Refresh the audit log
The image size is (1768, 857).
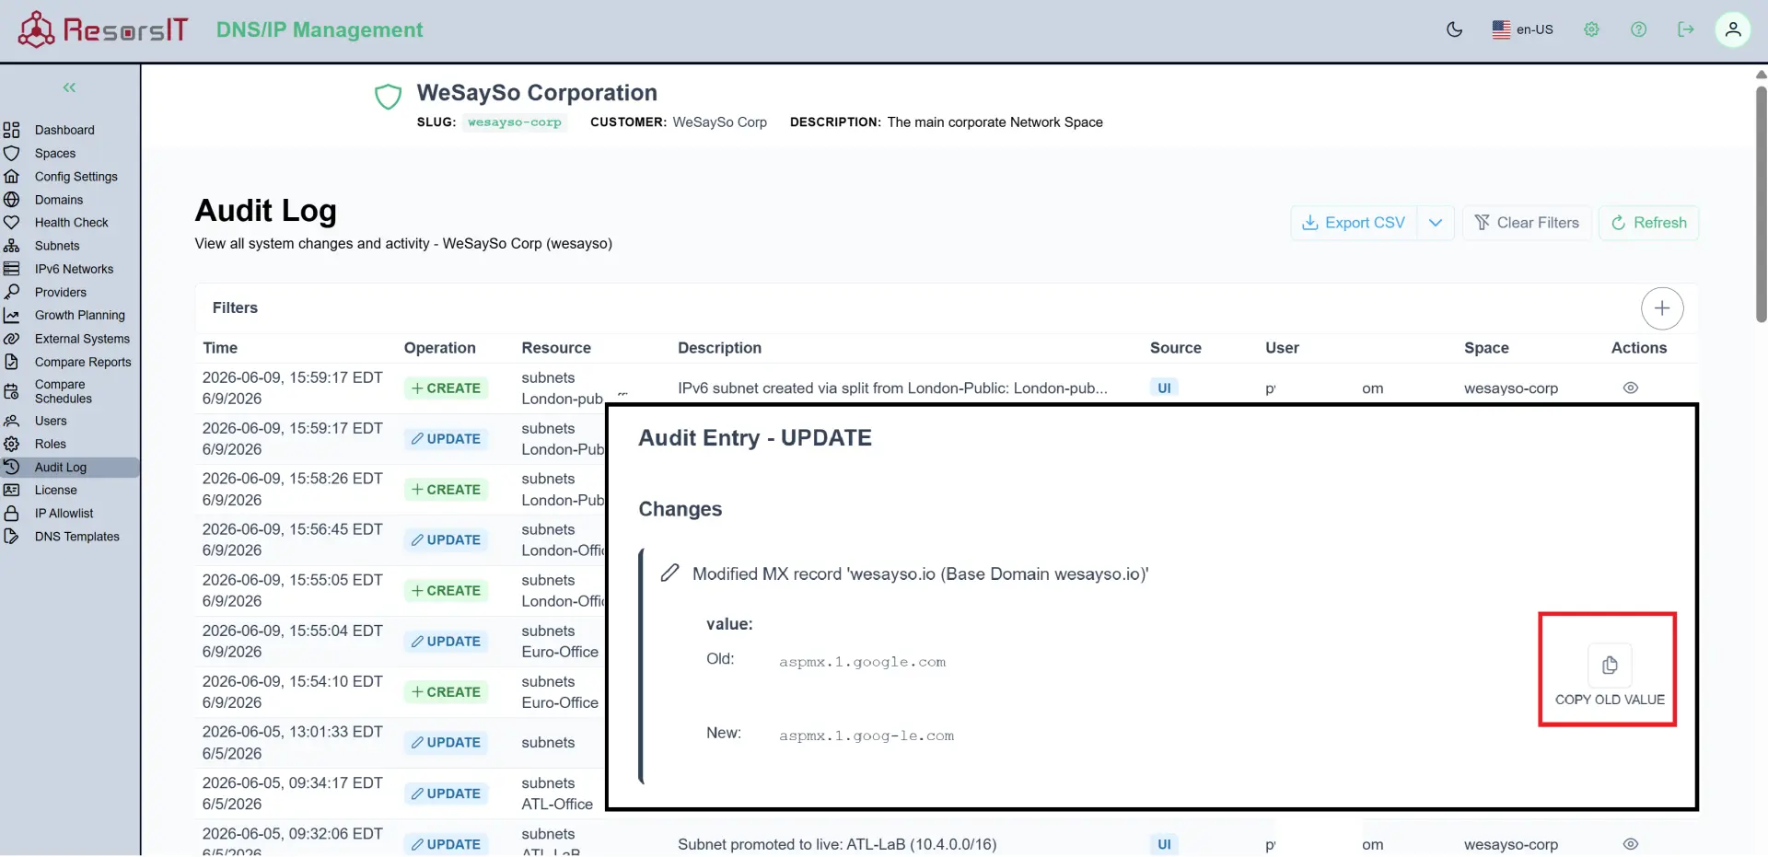pyautogui.click(x=1648, y=223)
